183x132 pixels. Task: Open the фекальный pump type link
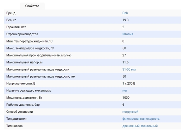pos(149,126)
